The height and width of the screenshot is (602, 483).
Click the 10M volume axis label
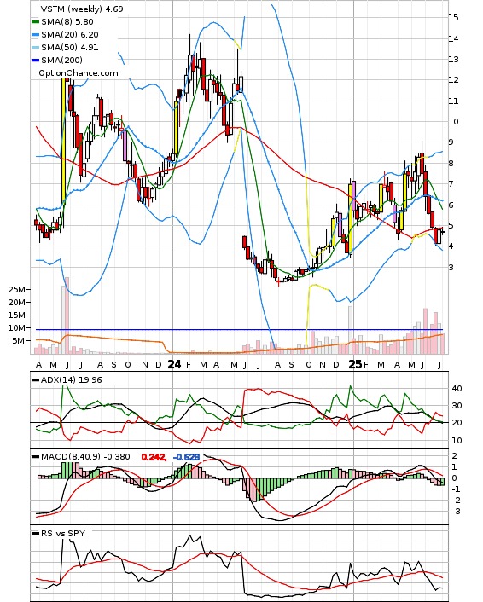point(18,327)
